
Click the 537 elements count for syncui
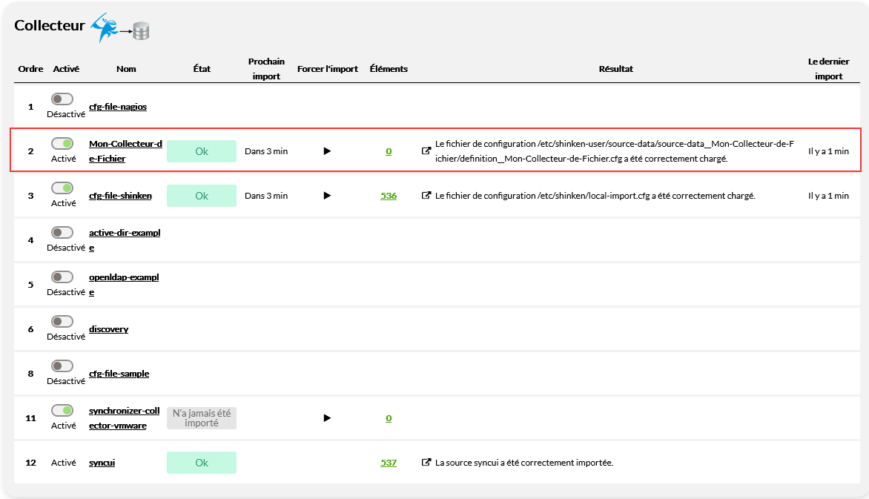click(x=389, y=463)
